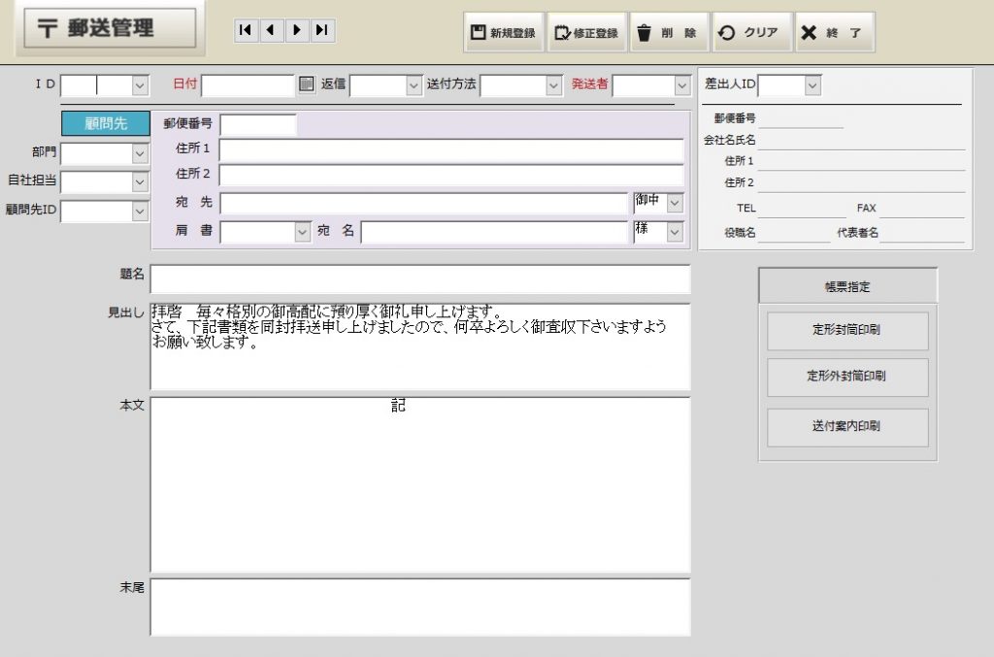Jump to the last record
The width and height of the screenshot is (994, 657).
coord(322,31)
